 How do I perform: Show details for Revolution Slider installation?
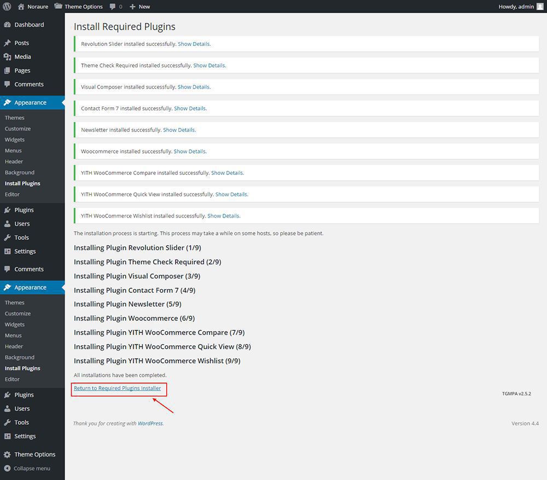point(194,44)
